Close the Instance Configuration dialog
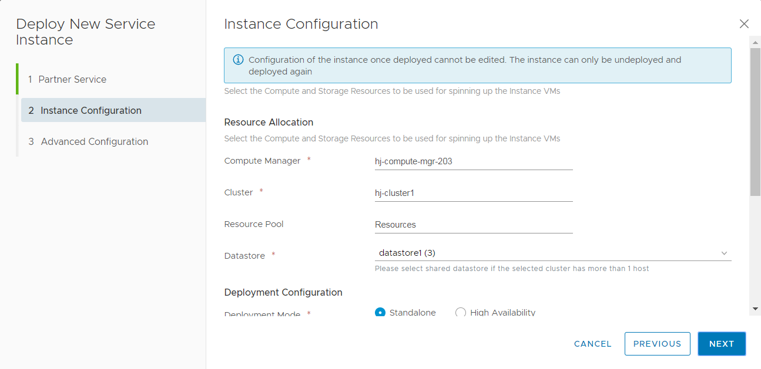Screen dimensions: 761x369 (744, 24)
